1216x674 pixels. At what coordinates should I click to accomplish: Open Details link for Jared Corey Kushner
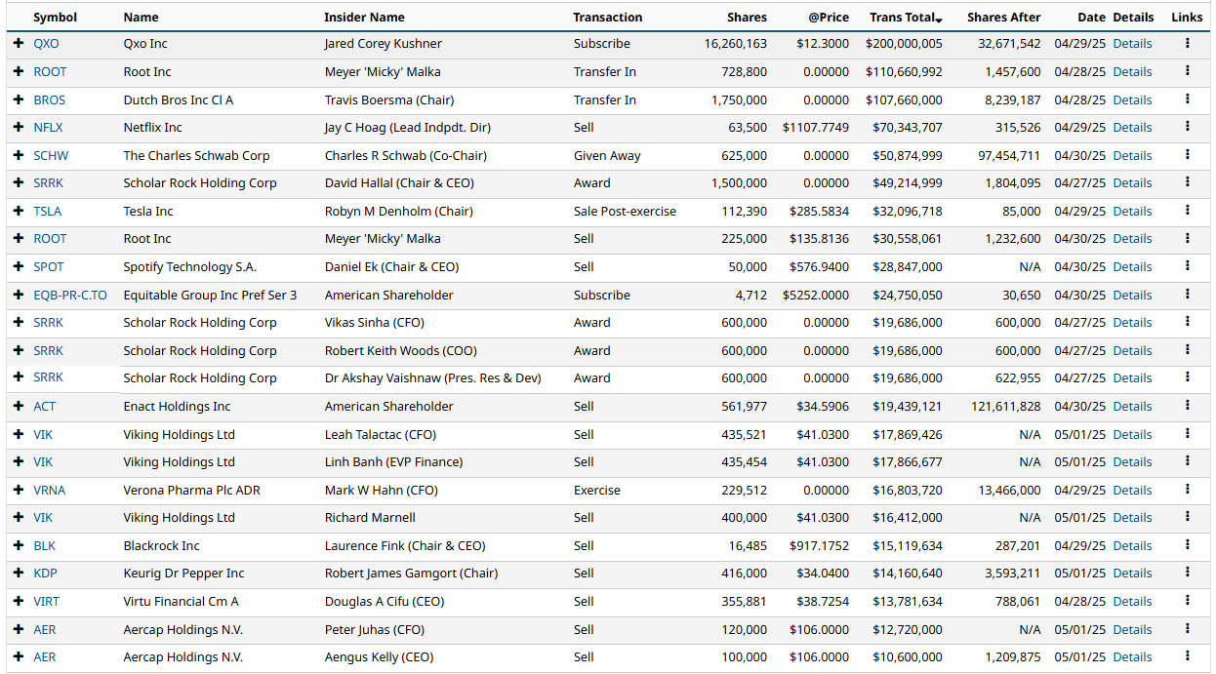click(1132, 44)
